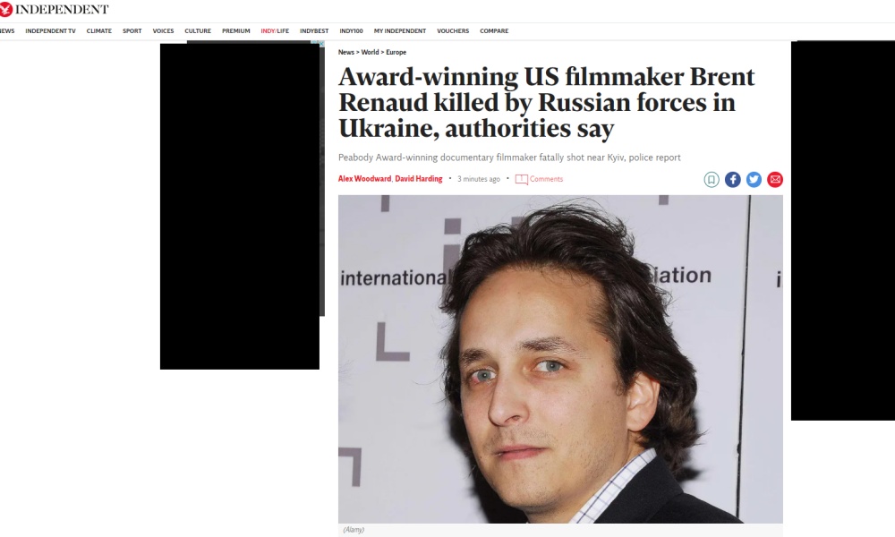Follow the Europe breadcrumb link

pyautogui.click(x=396, y=53)
